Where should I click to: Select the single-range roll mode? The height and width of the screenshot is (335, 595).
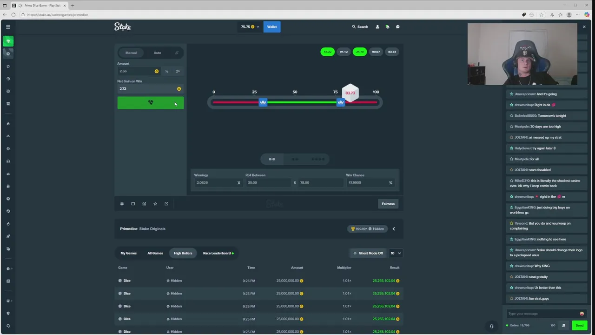tap(272, 159)
